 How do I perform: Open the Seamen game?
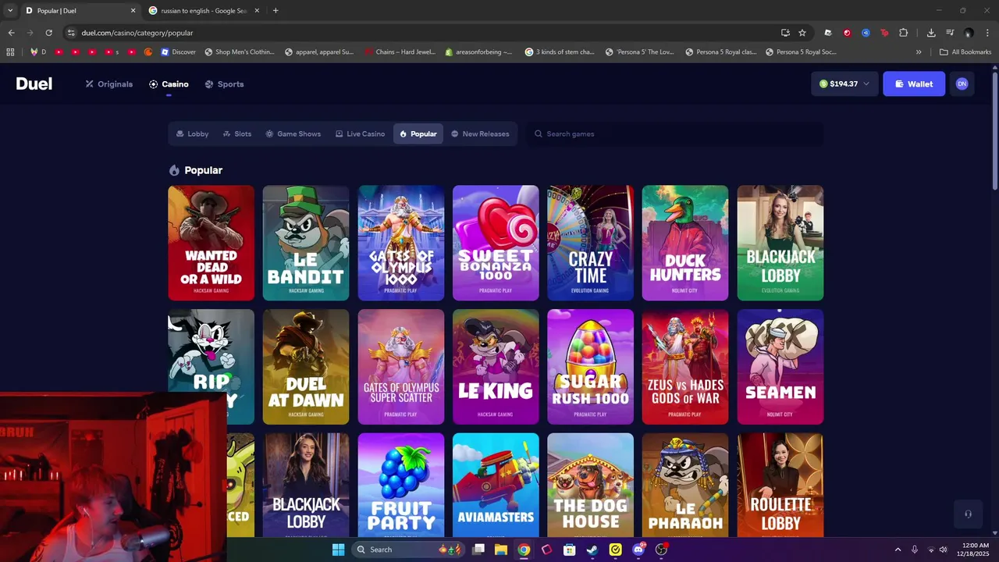click(780, 367)
